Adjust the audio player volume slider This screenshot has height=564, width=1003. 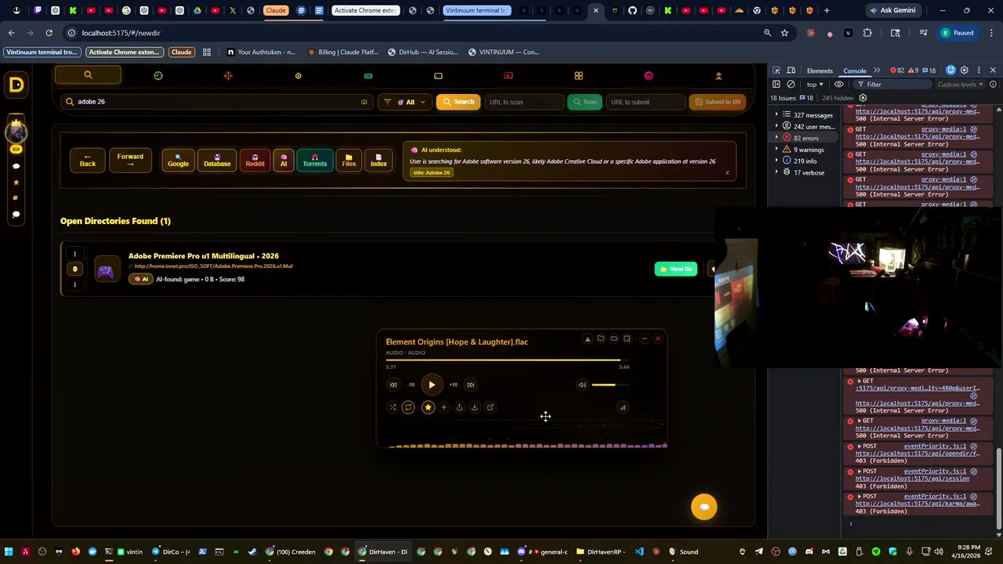610,385
